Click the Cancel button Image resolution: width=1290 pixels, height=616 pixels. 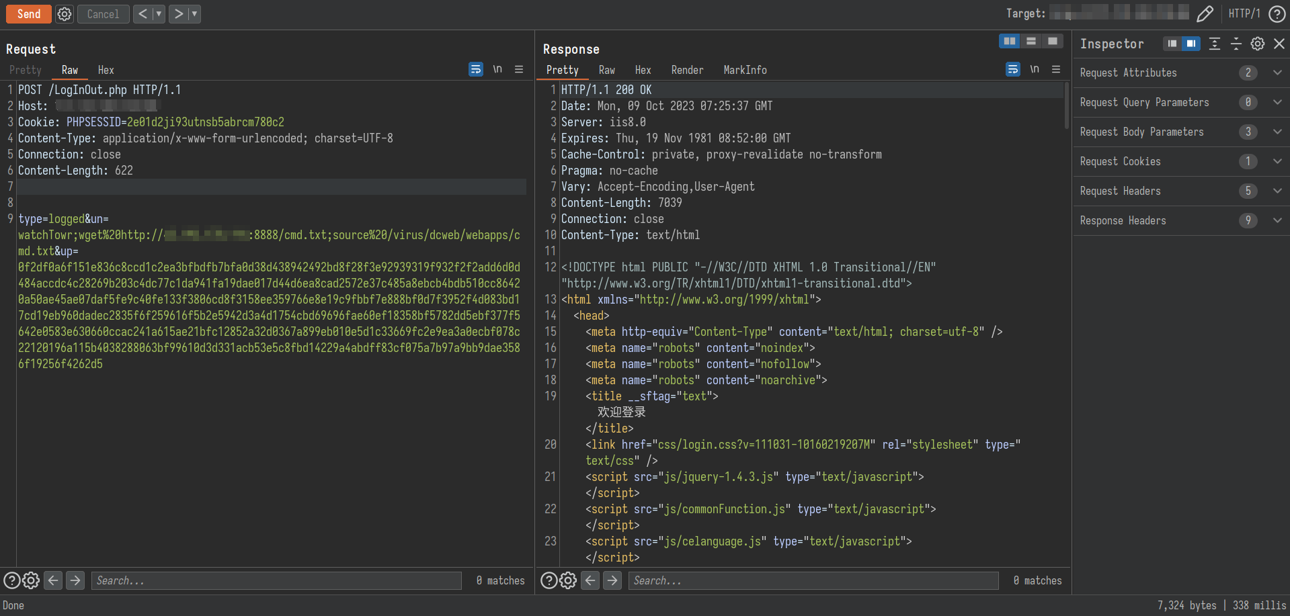click(x=103, y=14)
